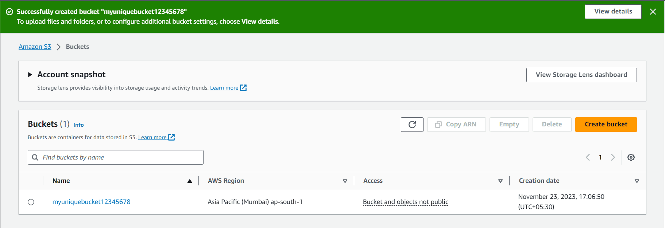
Task: Click the Copy ARN button
Action: click(x=456, y=125)
